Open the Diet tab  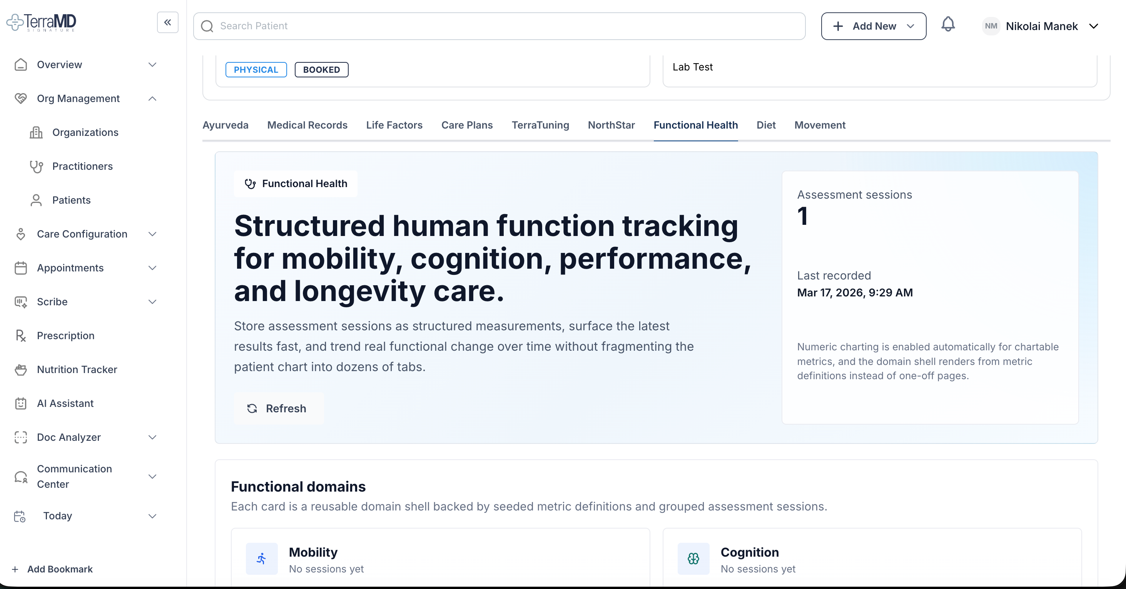[766, 125]
